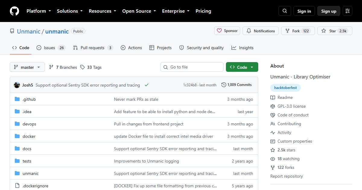Switch to the Insights tab
The image size is (362, 190).
pos(243,48)
